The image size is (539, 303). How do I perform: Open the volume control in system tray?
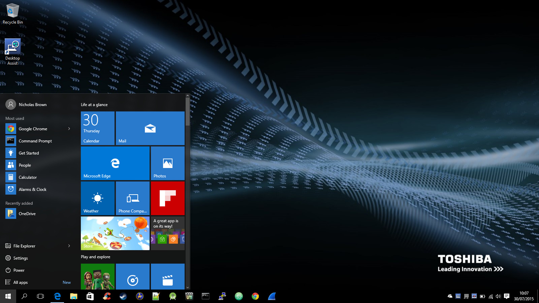point(498,296)
